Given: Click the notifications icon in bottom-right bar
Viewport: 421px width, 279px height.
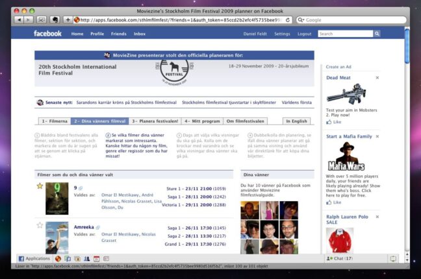Looking at the screenshot, I should click(393, 258).
